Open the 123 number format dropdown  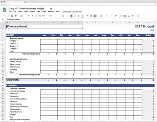point(44,16)
